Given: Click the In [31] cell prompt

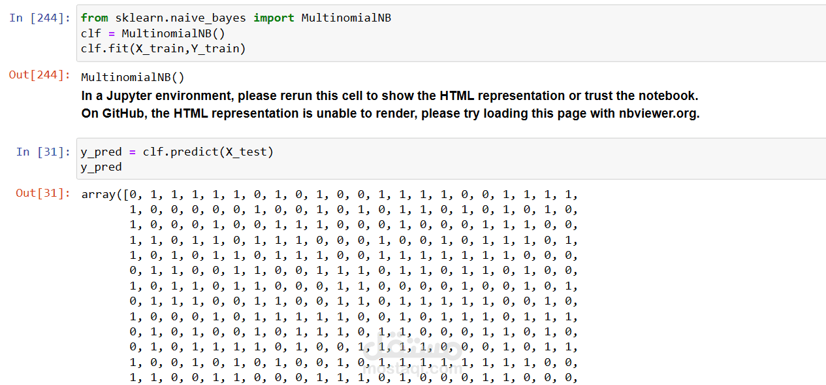Looking at the screenshot, I should 43,152.
